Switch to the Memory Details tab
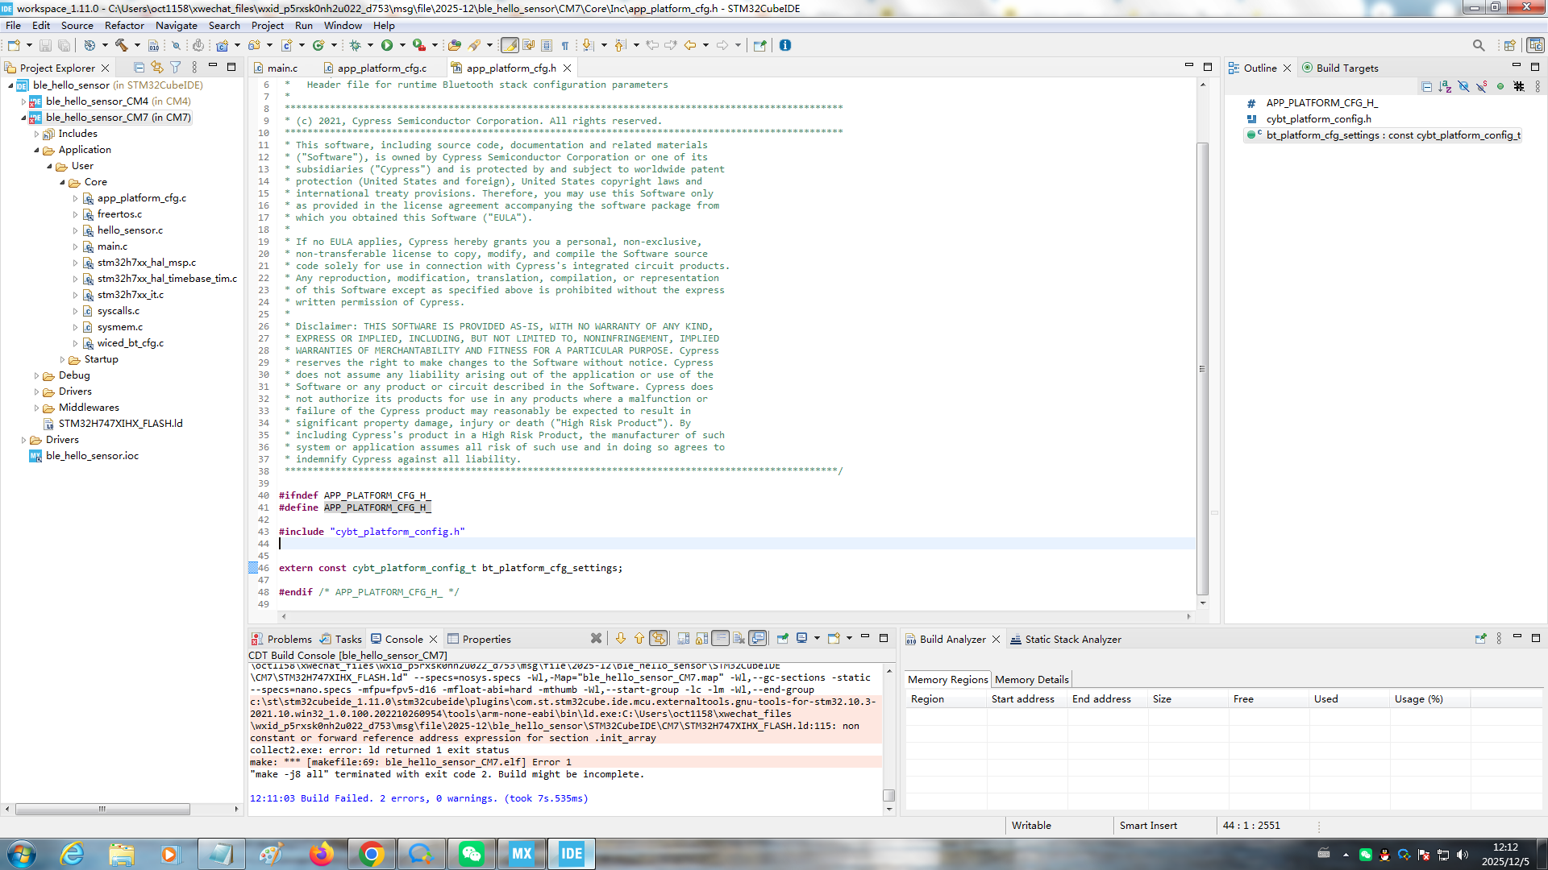1548x870 pixels. pyautogui.click(x=1031, y=680)
